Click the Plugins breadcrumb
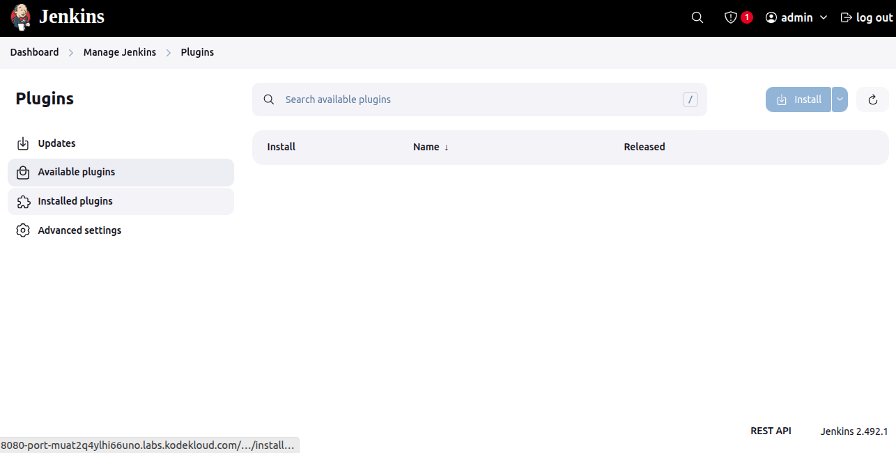This screenshot has width=896, height=453. click(x=197, y=52)
